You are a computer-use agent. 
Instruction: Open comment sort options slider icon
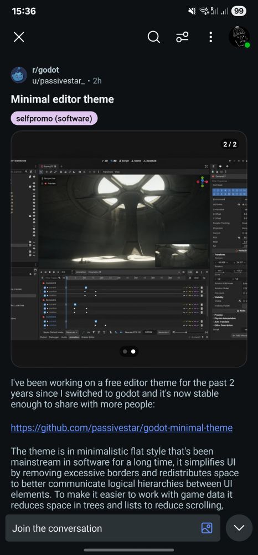click(182, 37)
